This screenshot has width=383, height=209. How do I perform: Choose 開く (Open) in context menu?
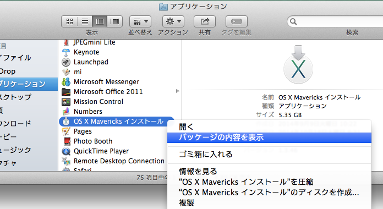point(269,127)
